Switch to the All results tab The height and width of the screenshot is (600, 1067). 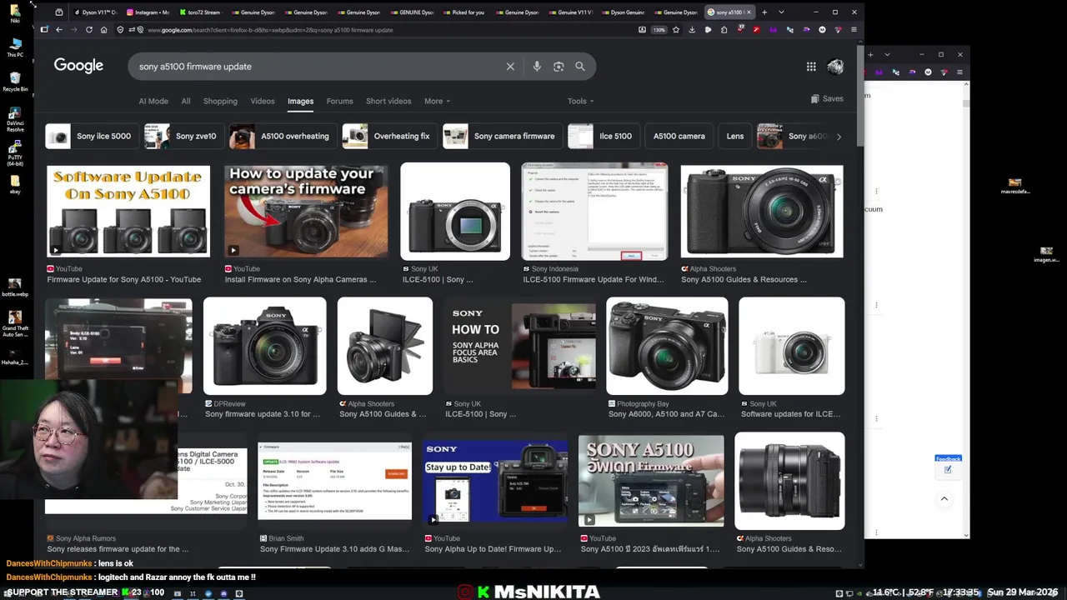[186, 101]
